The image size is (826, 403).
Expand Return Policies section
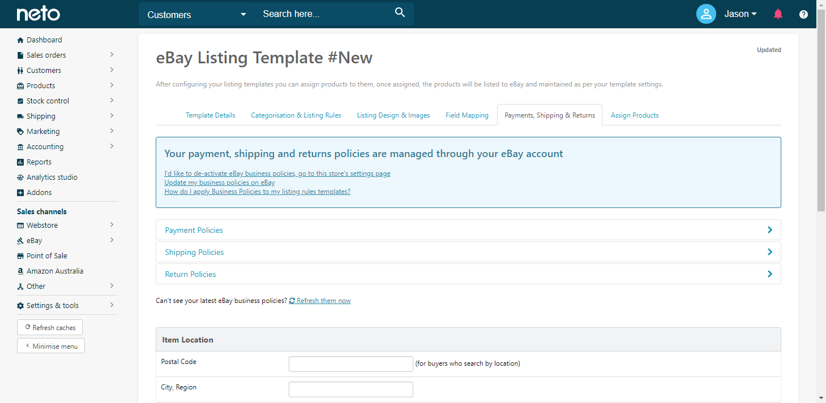coord(468,274)
